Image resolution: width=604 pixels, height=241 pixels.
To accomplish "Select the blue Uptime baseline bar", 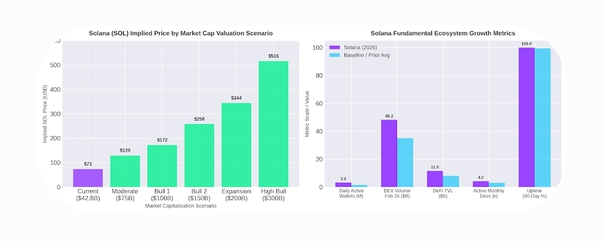I will click(x=542, y=118).
